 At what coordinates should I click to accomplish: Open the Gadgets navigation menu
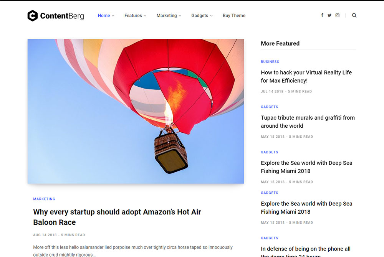pyautogui.click(x=202, y=16)
